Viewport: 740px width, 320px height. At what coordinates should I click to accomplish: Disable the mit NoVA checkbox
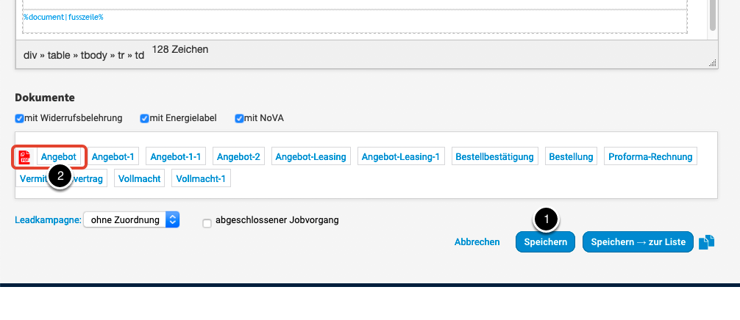click(x=239, y=118)
